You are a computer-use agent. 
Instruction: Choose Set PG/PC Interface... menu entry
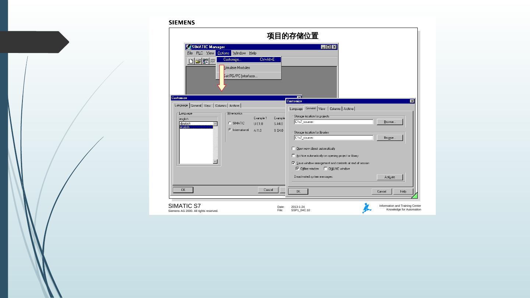249,76
